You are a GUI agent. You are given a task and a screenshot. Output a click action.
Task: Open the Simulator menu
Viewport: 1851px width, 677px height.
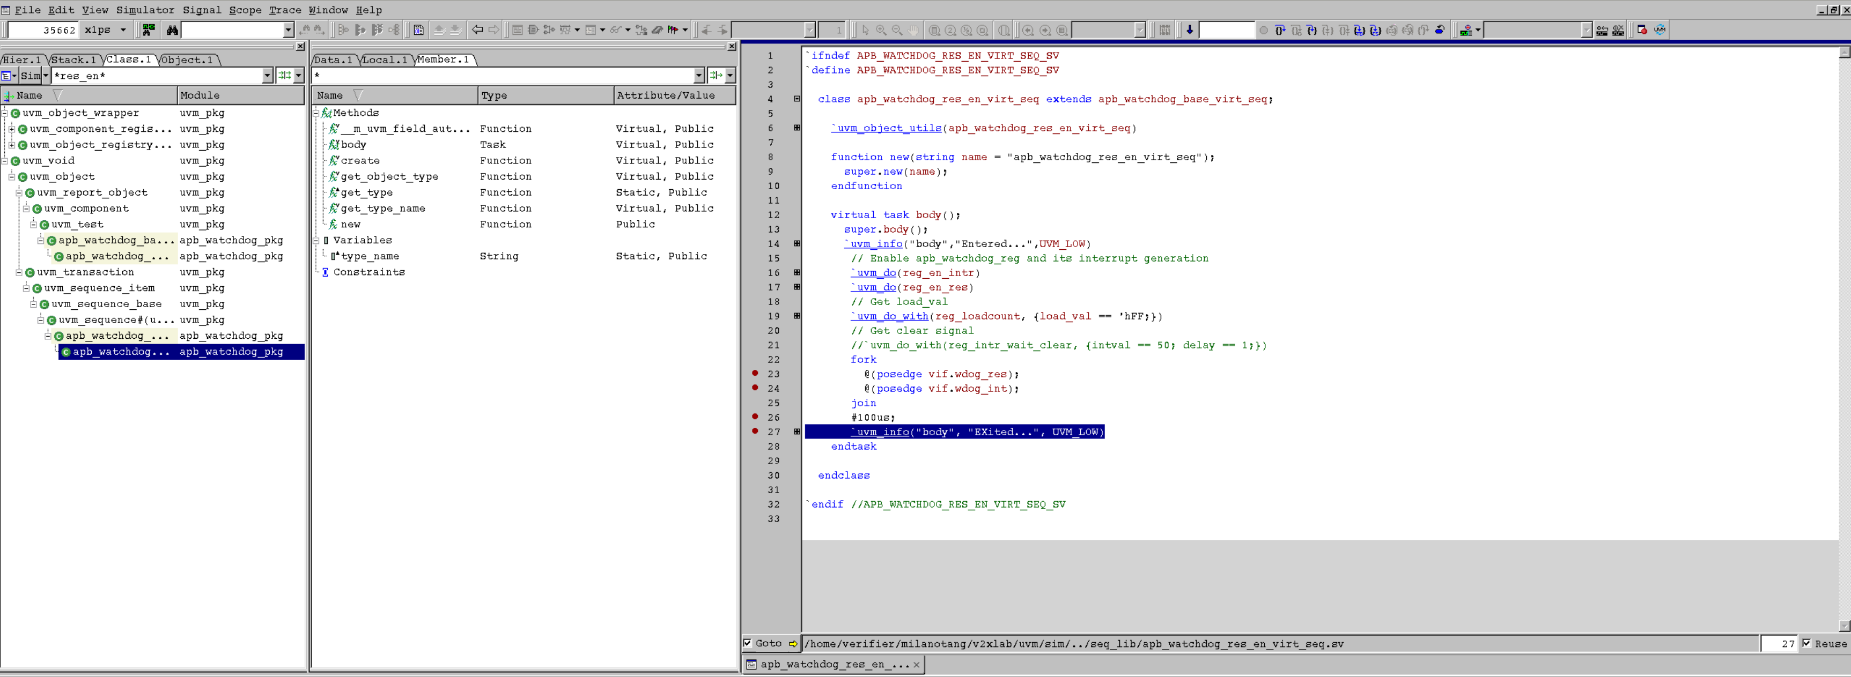[x=145, y=10]
